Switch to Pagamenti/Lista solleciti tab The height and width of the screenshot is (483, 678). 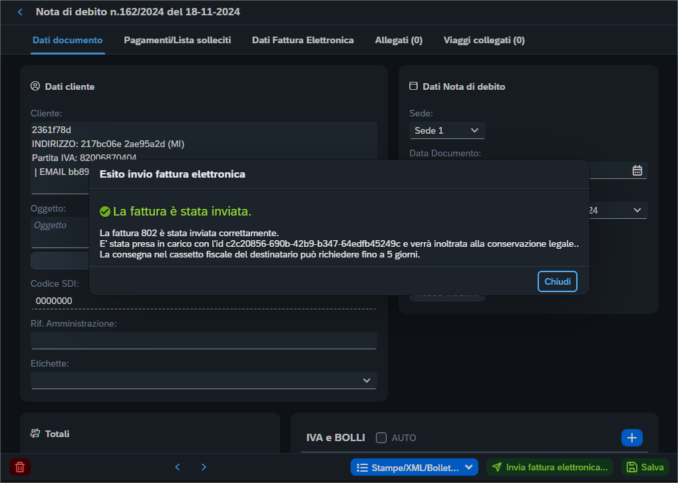point(177,40)
